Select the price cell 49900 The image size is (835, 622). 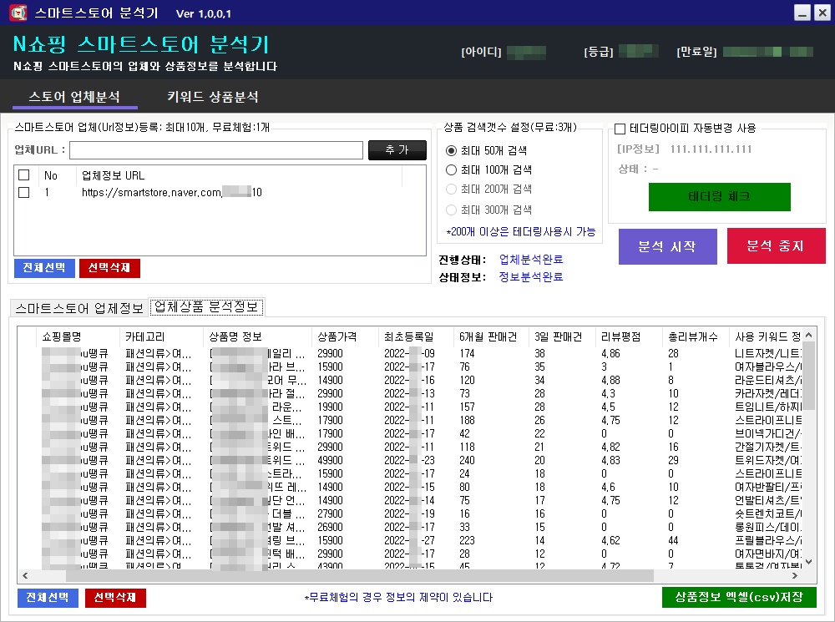(x=330, y=460)
